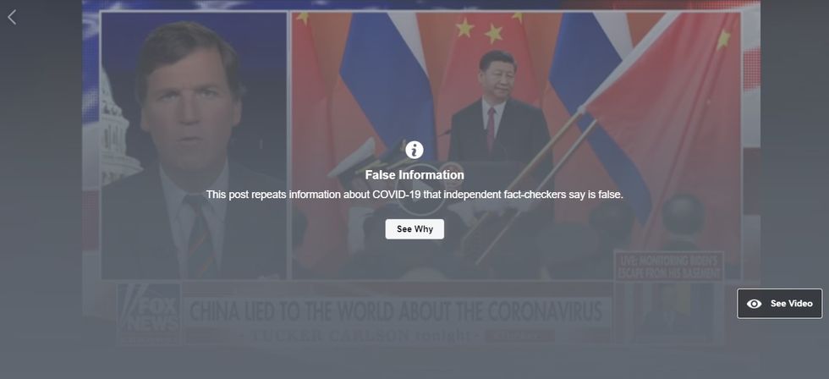Go back using the left chevron arrow
The image size is (829, 379).
[x=12, y=17]
